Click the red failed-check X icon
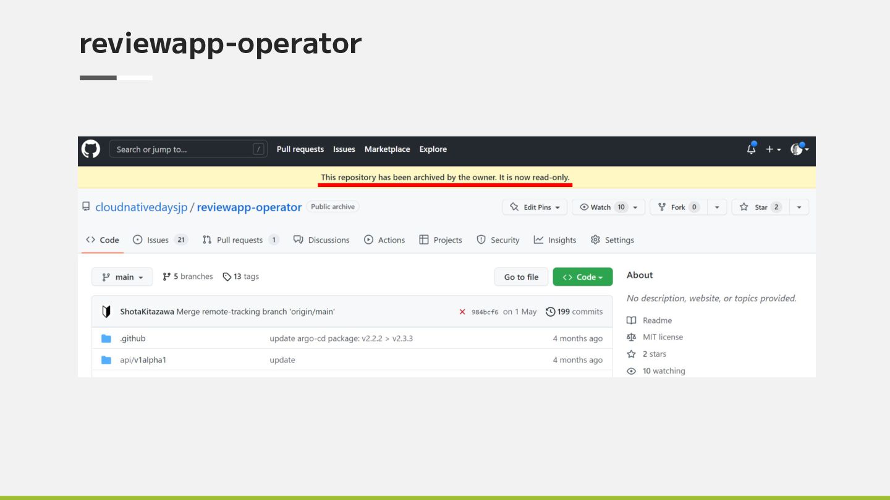The height and width of the screenshot is (500, 890). [462, 312]
